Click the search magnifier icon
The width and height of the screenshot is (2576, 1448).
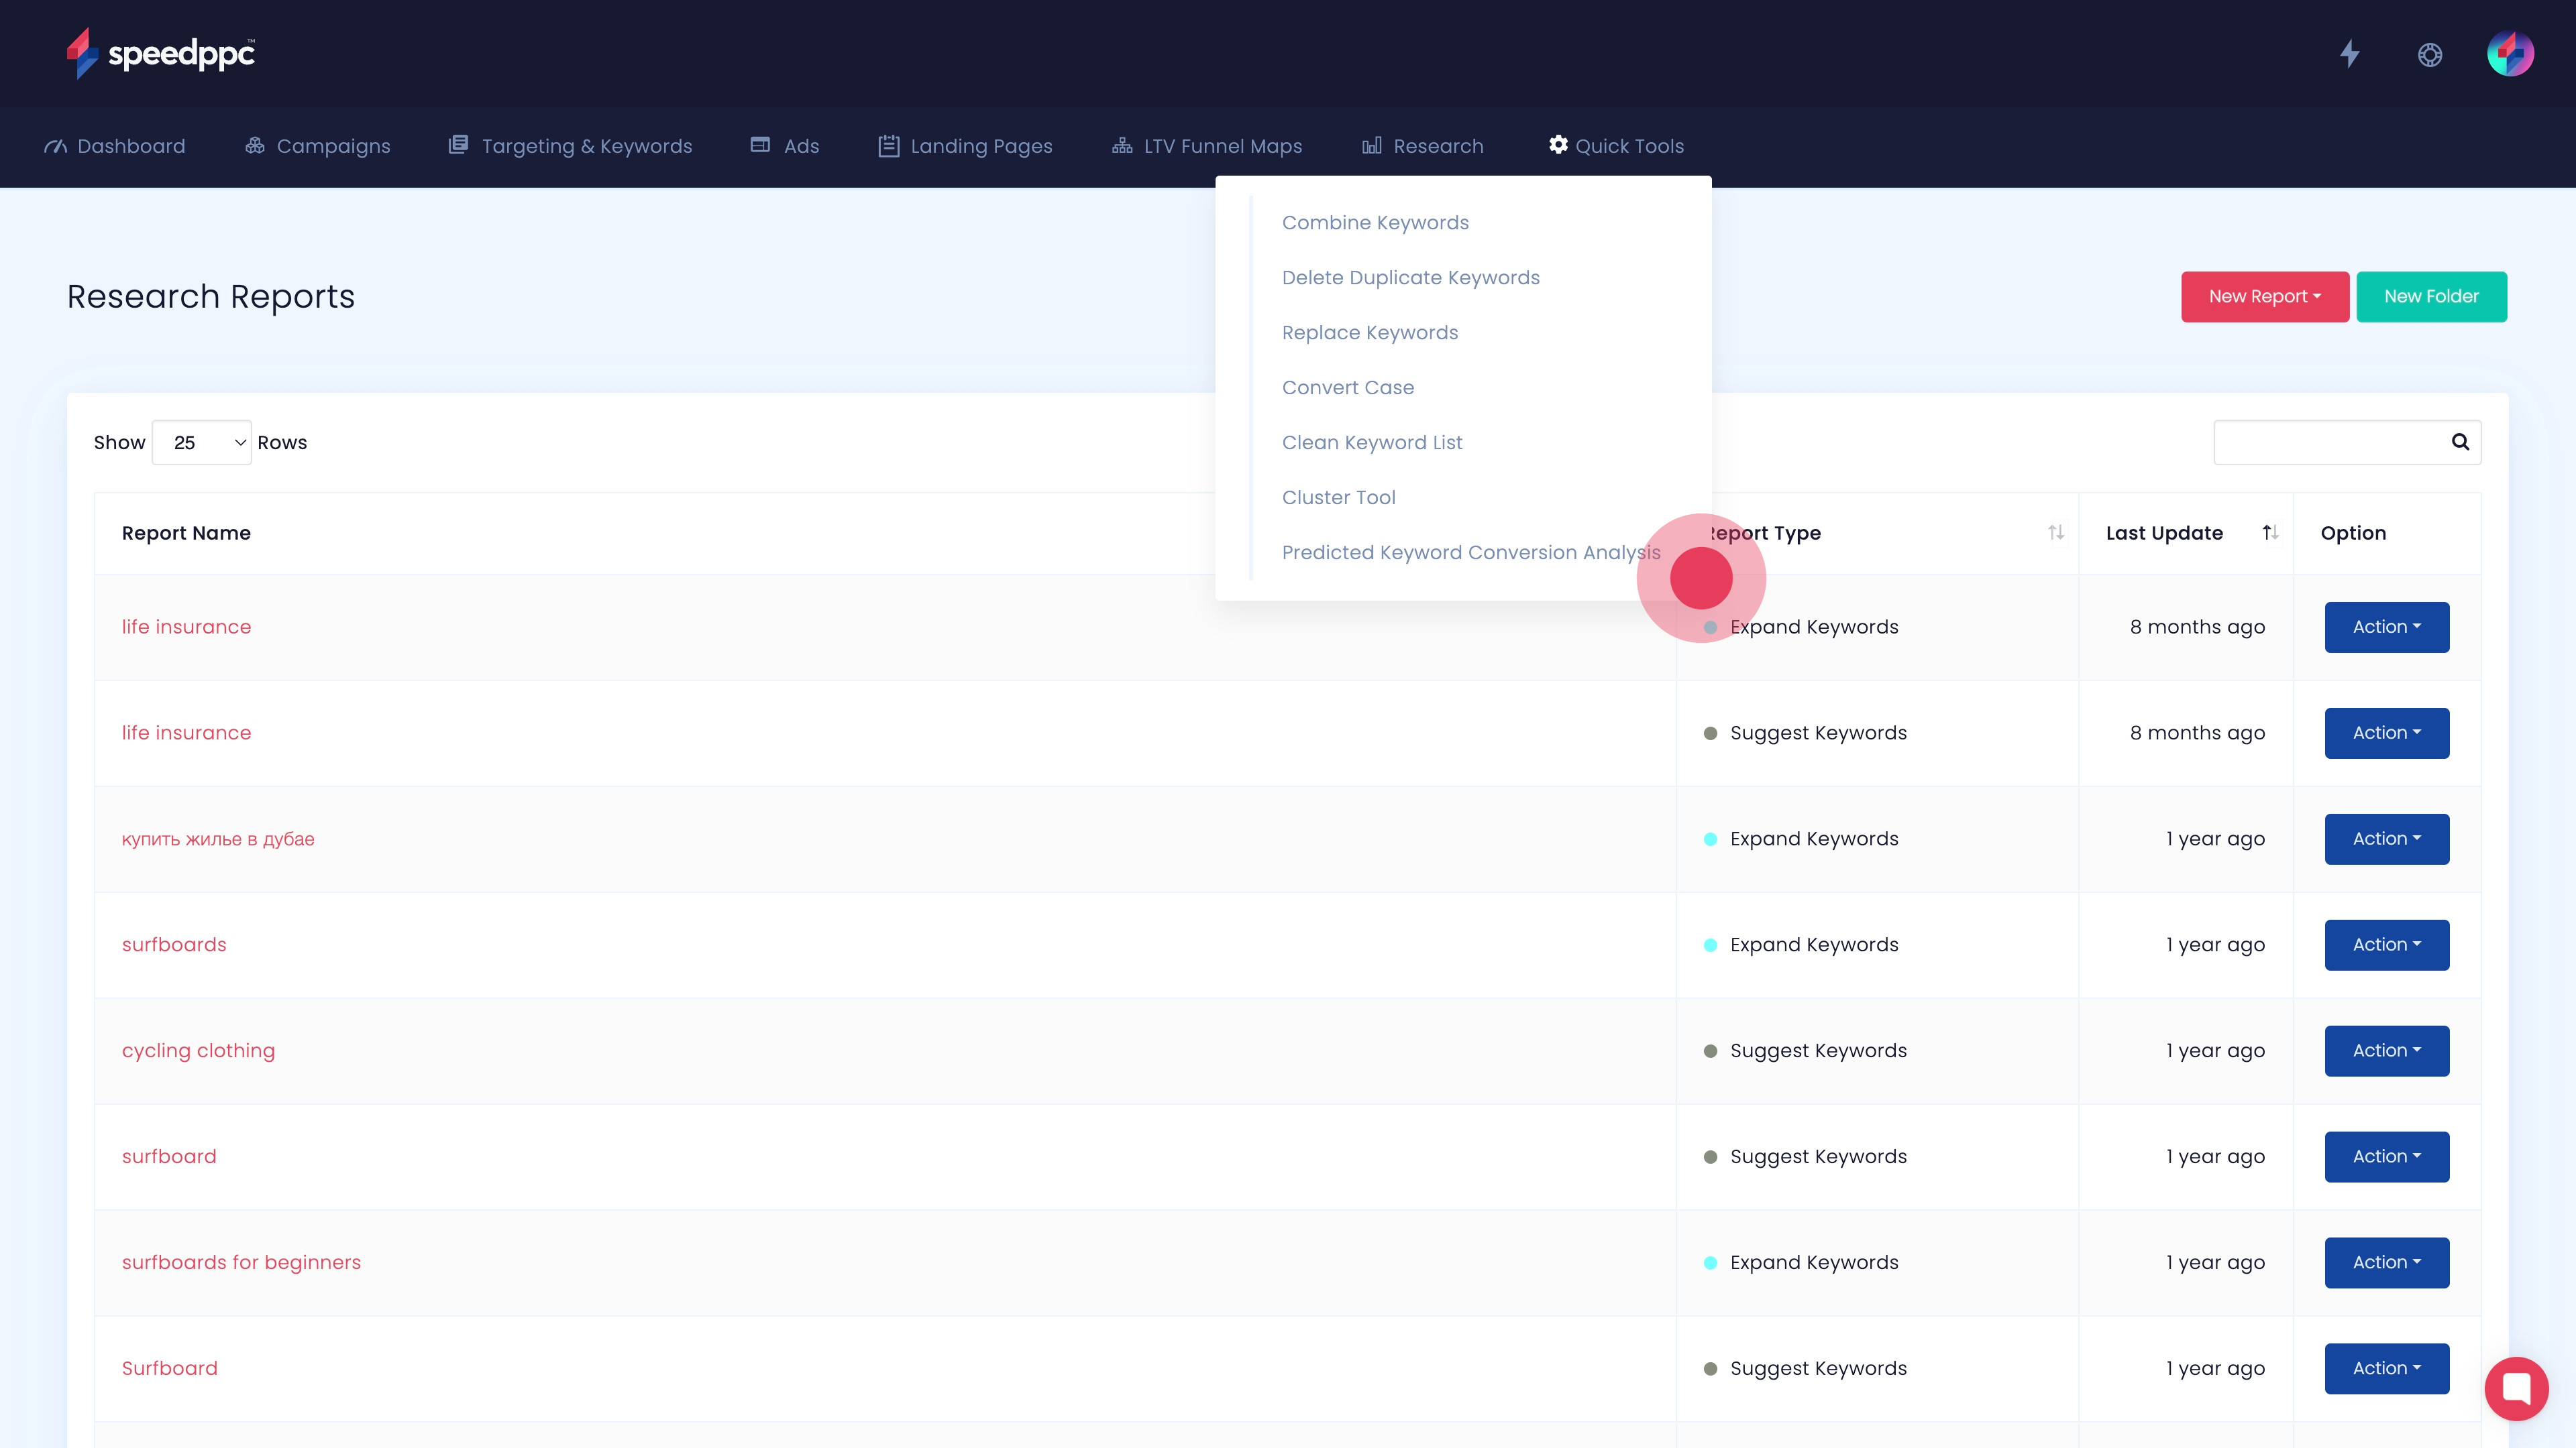pyautogui.click(x=2460, y=442)
